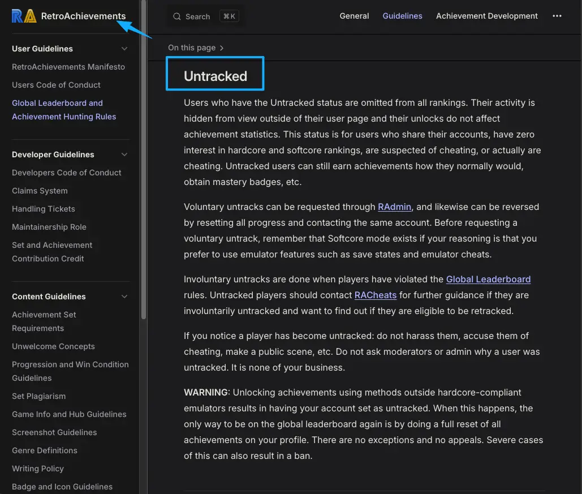Click the sidebar vertical scrollbar thumb
This screenshot has width=582, height=494.
point(144,160)
